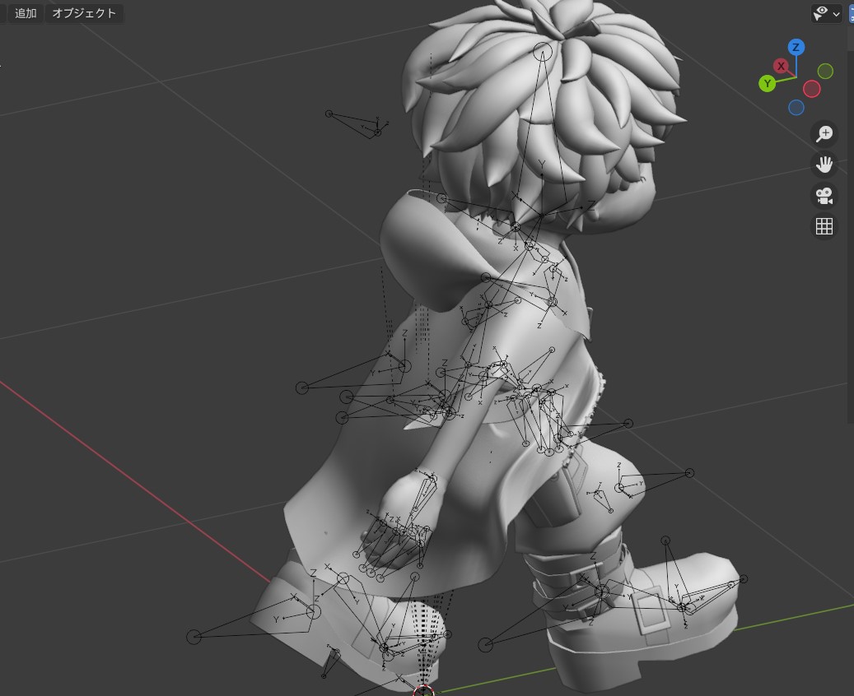Toggle the camera view icon
854x696 pixels.
824,195
